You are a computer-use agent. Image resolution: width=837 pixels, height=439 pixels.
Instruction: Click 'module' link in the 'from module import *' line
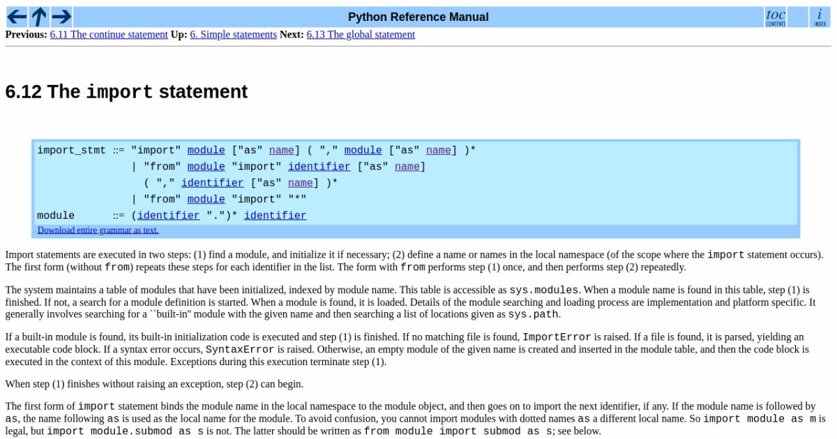click(x=206, y=199)
